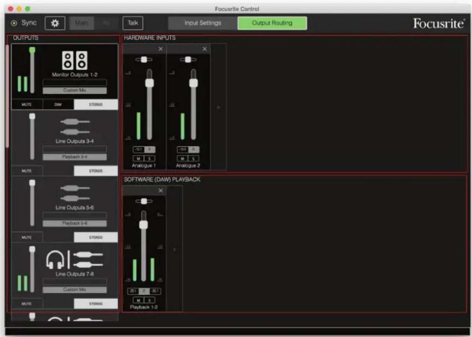Click the Focusrite logo
This screenshot has width=472, height=337.
click(439, 23)
